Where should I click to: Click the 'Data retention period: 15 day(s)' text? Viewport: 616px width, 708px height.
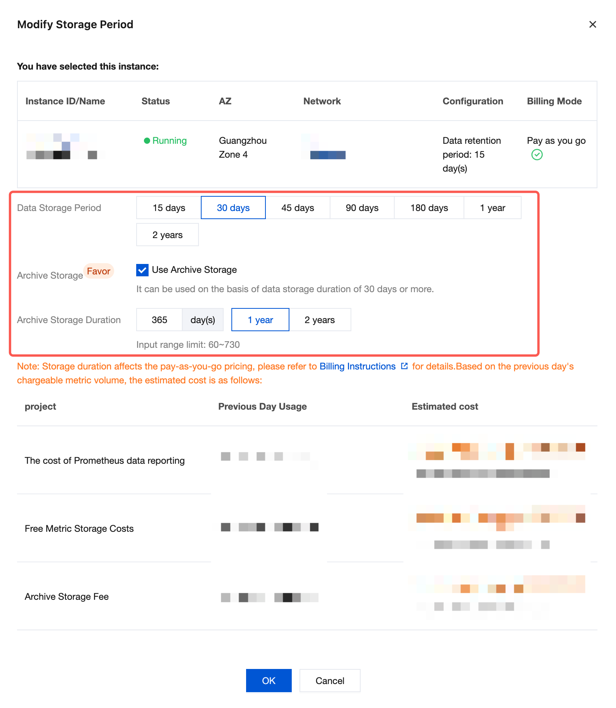[472, 155]
